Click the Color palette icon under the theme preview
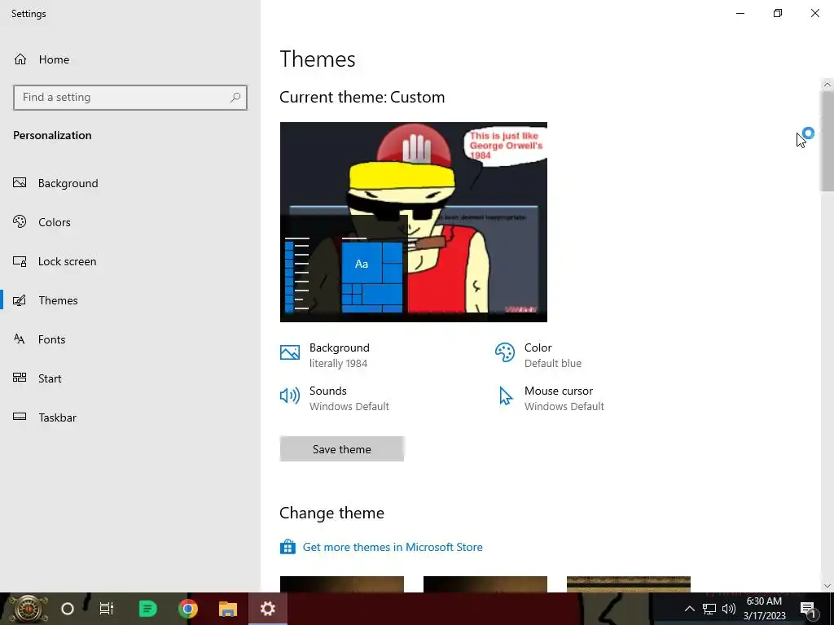Viewport: 834px width, 625px height. [x=505, y=352]
